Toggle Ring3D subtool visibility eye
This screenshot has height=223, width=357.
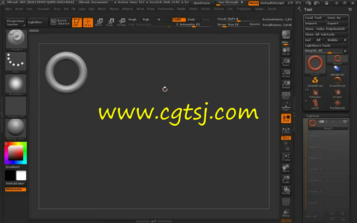[x=345, y=122]
